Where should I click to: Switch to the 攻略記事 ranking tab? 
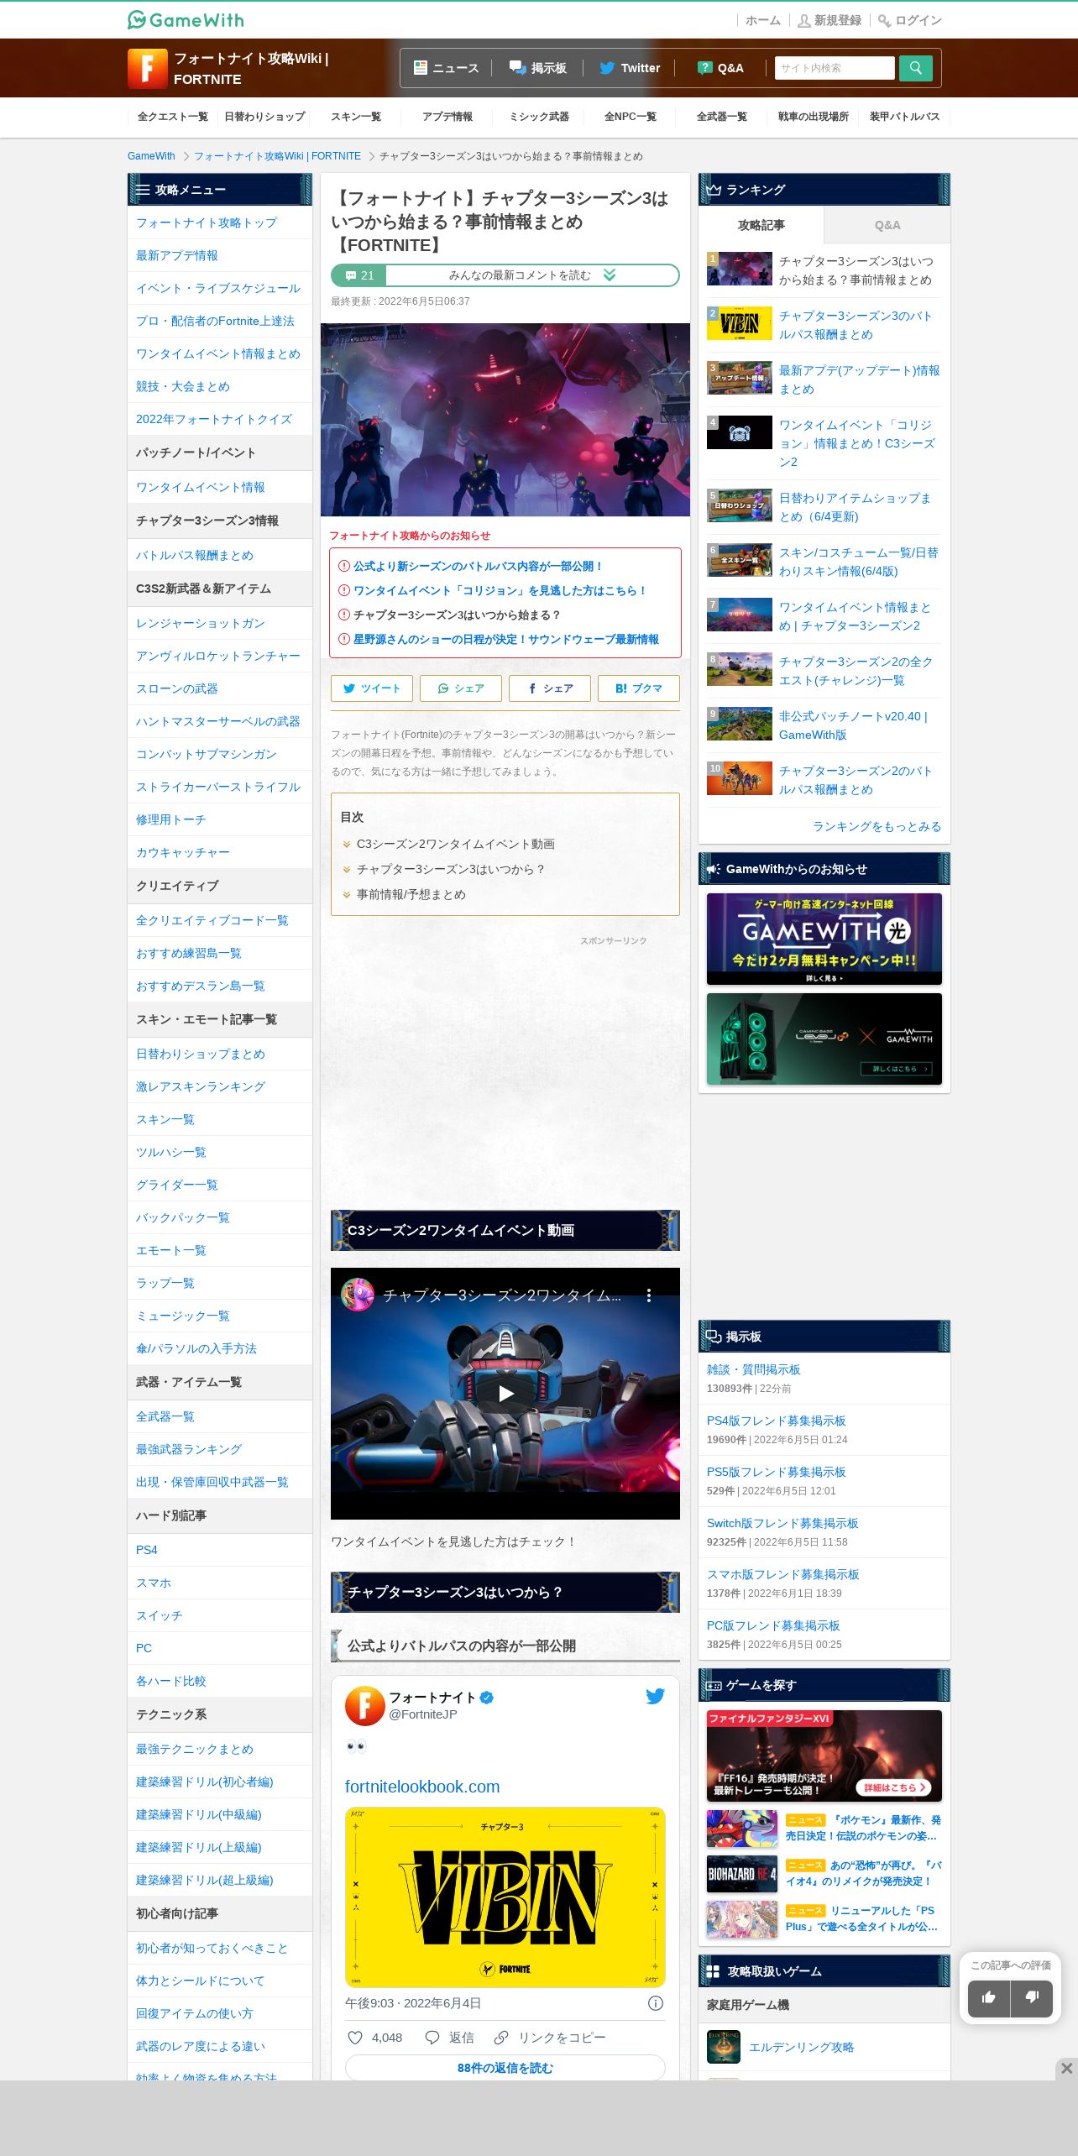tap(761, 225)
